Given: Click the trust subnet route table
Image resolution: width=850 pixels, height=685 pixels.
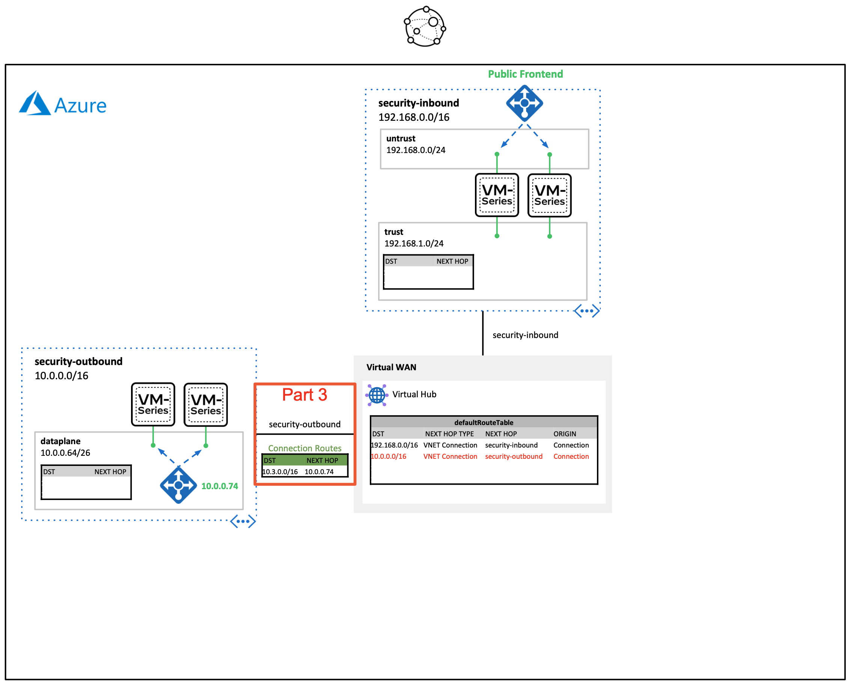Looking at the screenshot, I should [x=428, y=272].
